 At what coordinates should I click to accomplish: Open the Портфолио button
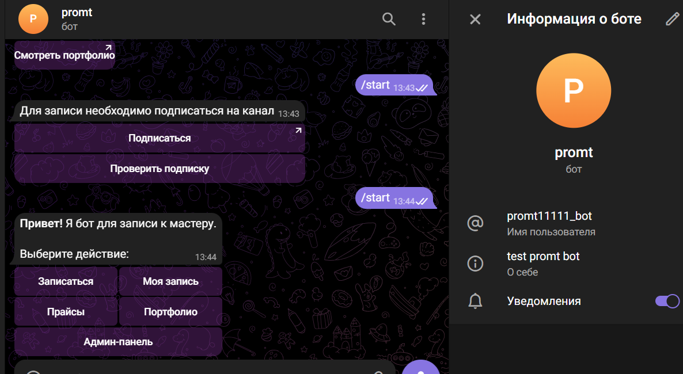tap(170, 312)
